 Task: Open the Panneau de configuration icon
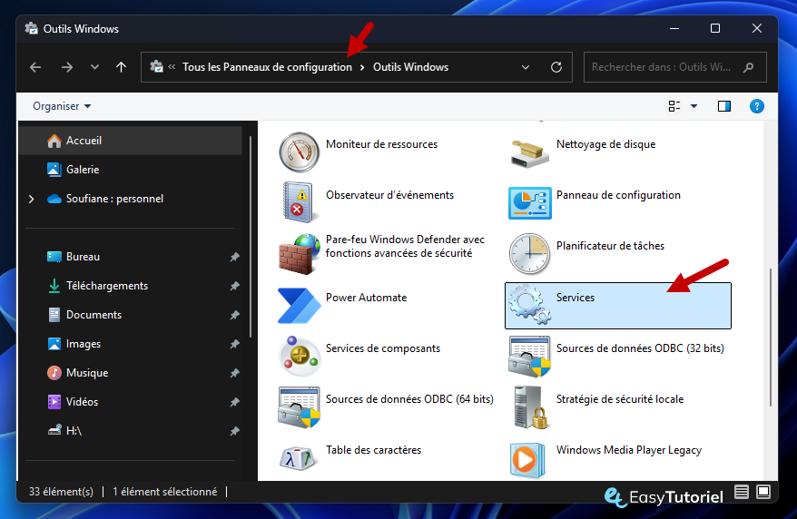529,203
